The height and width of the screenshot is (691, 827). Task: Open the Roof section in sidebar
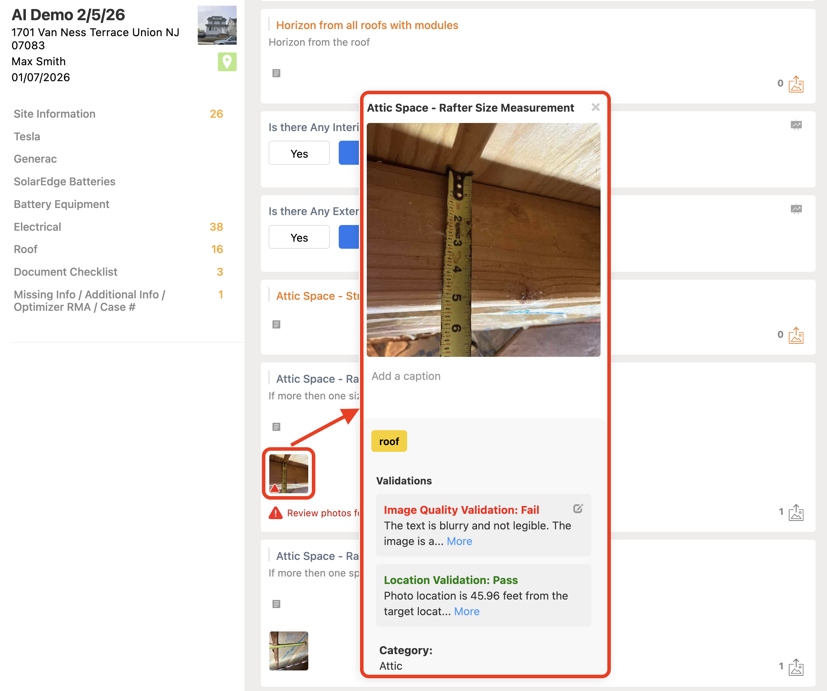click(x=26, y=249)
